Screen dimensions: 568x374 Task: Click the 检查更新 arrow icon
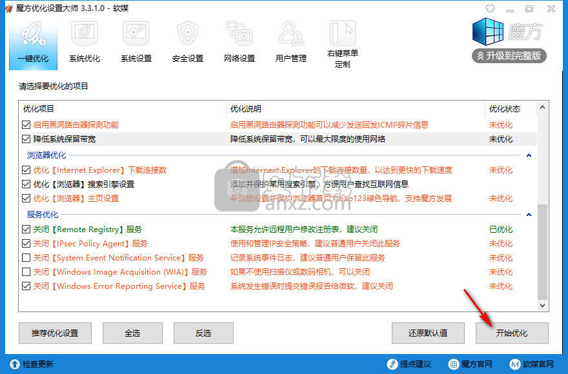(x=15, y=364)
